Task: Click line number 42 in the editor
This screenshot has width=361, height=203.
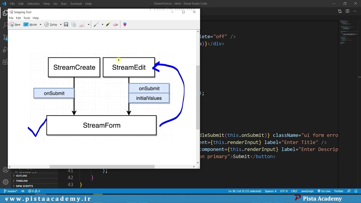Action: pos(70,178)
